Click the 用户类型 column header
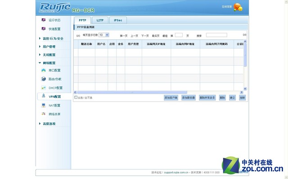Screen dimensions: 288x179 tap(133, 44)
